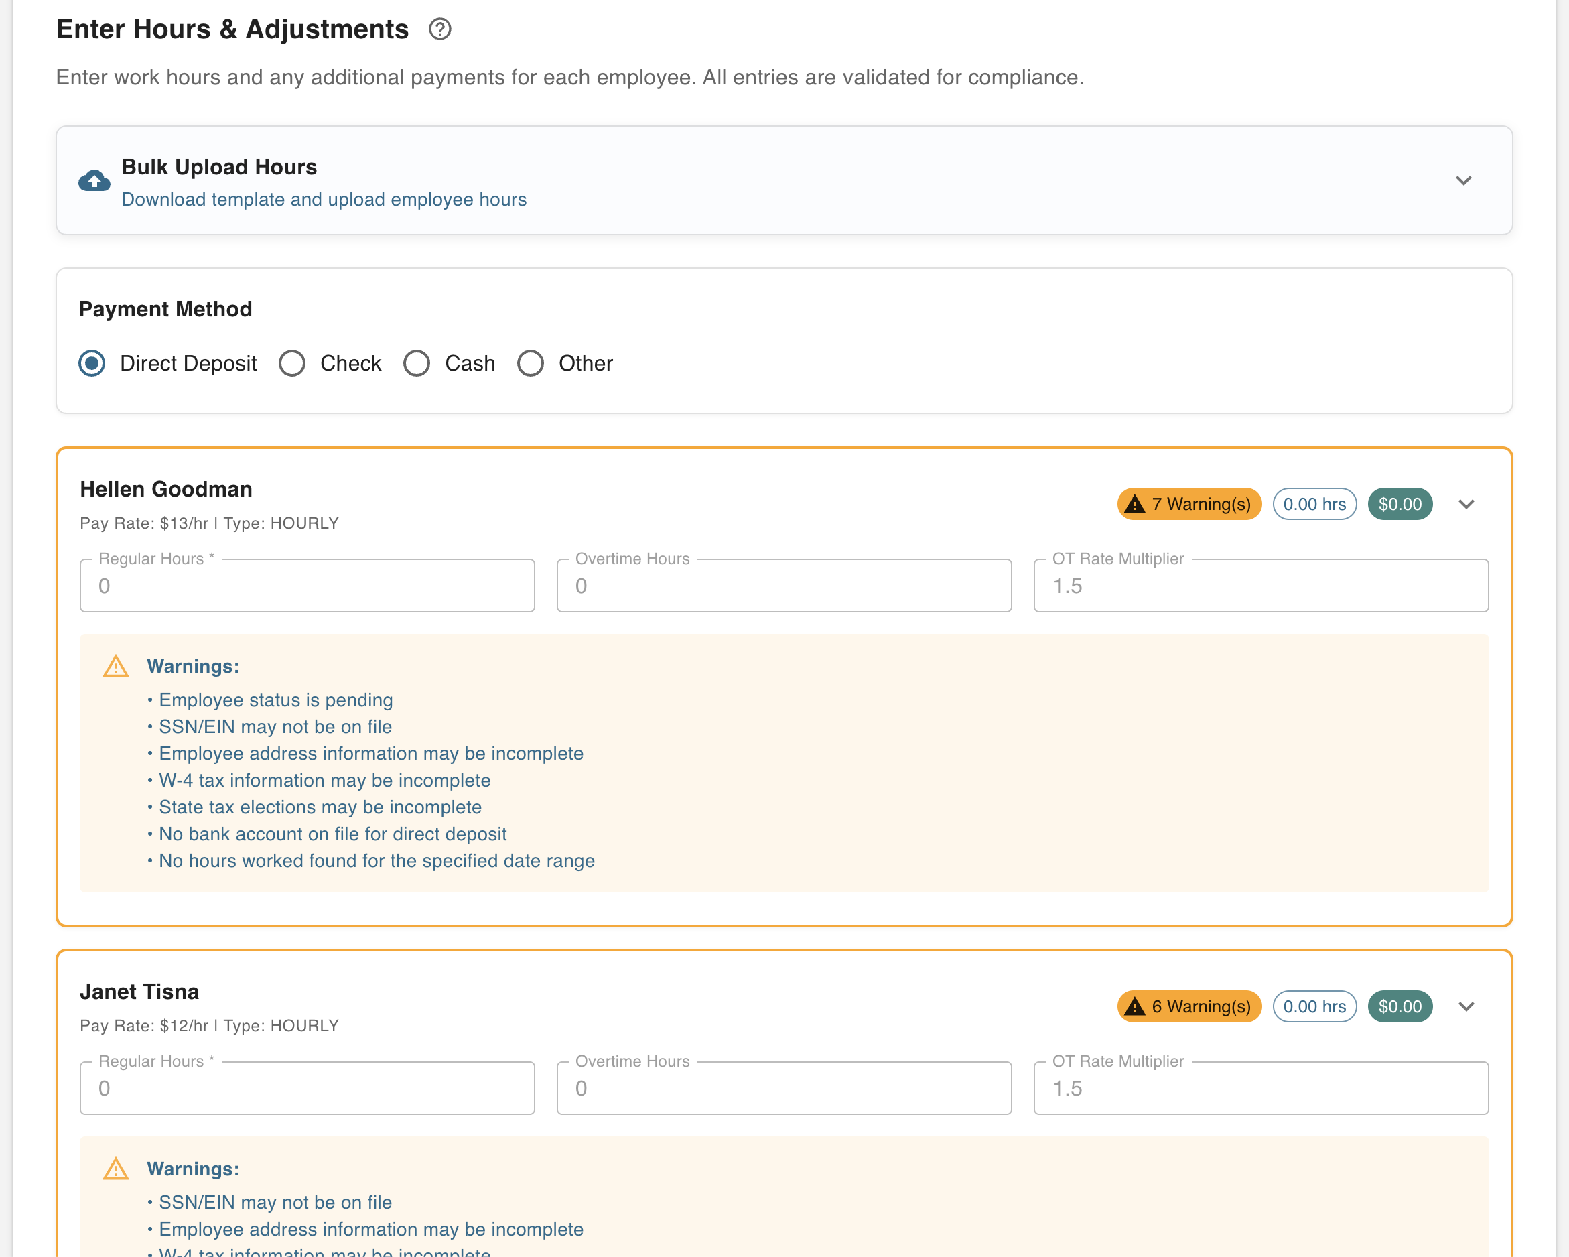Image resolution: width=1569 pixels, height=1257 pixels.
Task: Select Cash as payment method
Action: tap(417, 362)
